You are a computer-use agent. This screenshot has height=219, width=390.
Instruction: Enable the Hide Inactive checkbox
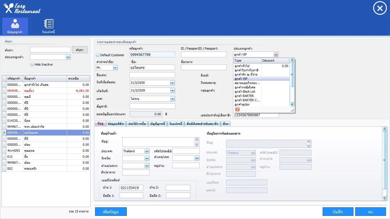tap(32, 64)
